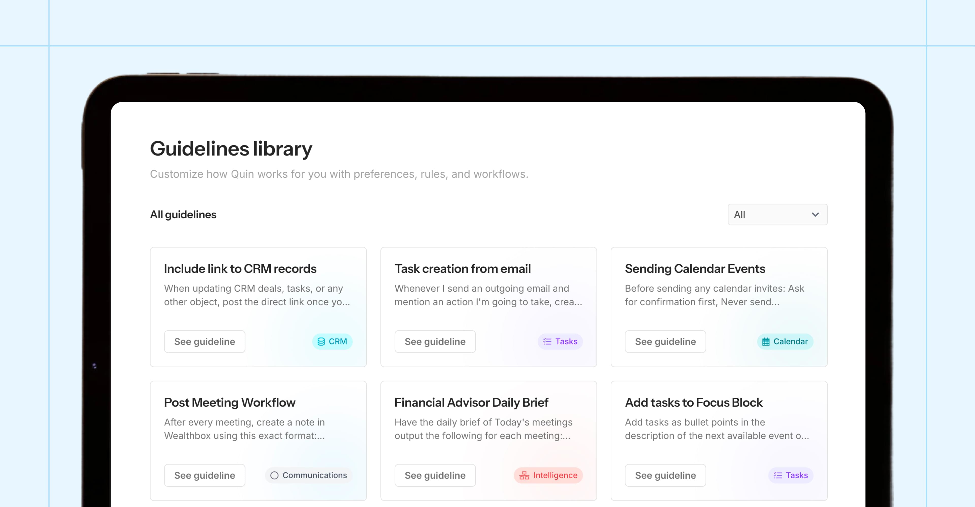See guideline for Post Meeting Workflow
Screen dimensions: 975x507
pyautogui.click(x=204, y=475)
